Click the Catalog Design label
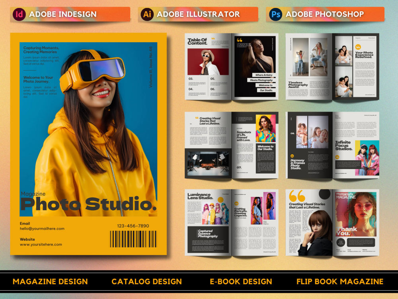 [147, 281]
